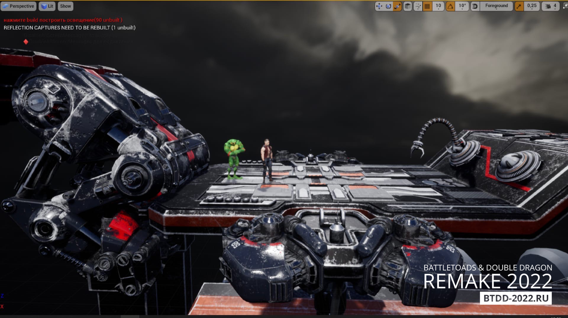568x318 pixels.
Task: Toggle scale snapping
Action: point(519,6)
